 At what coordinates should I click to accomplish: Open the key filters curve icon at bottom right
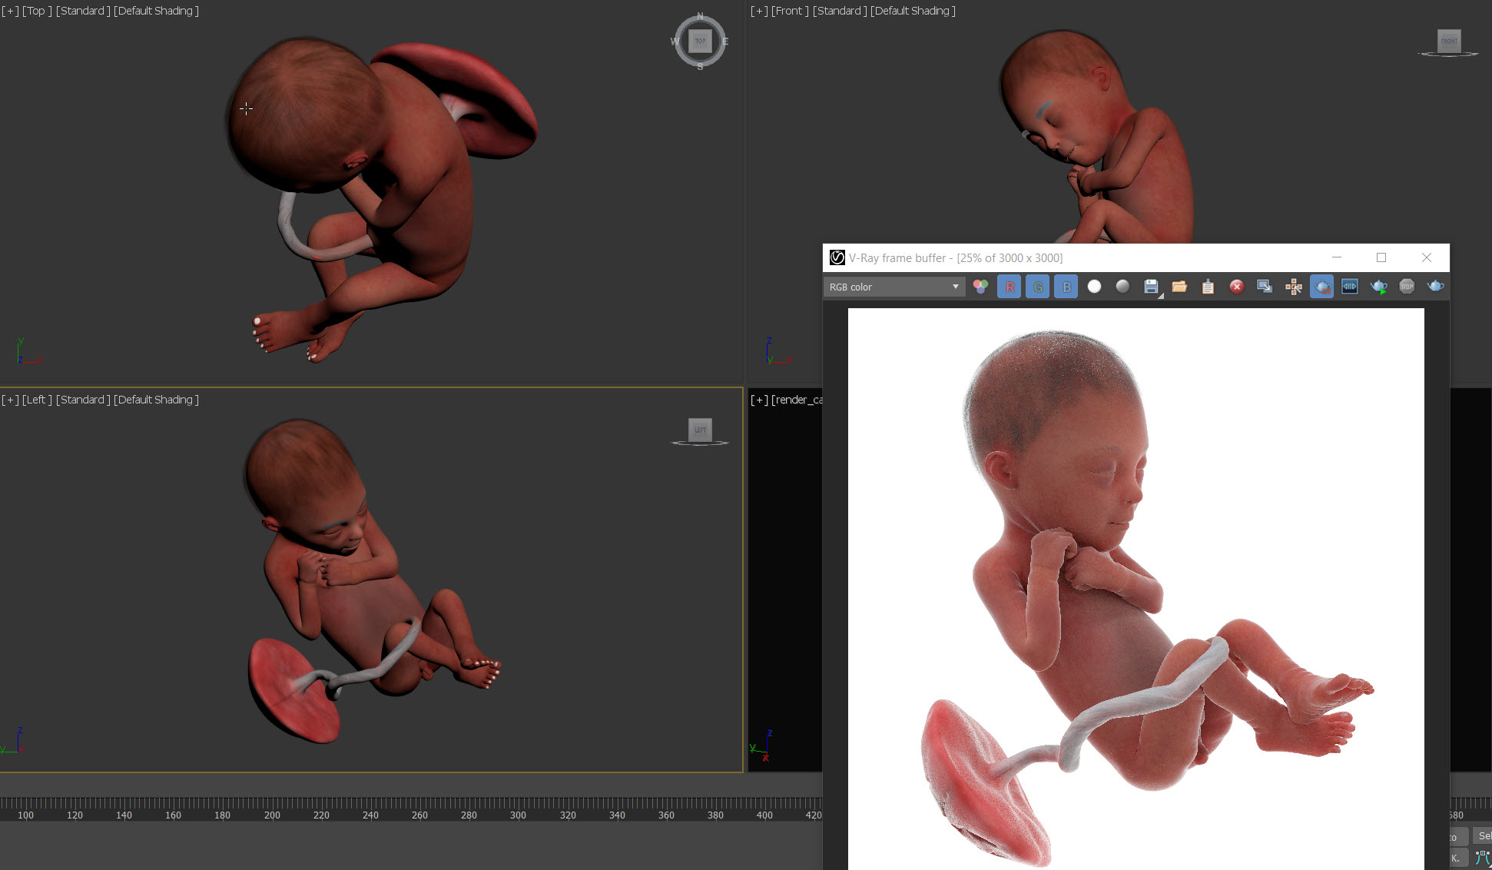(x=1483, y=858)
